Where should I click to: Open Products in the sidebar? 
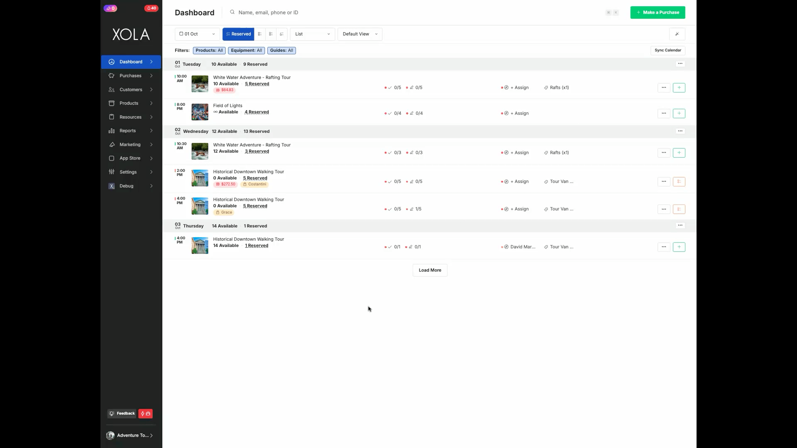(131, 103)
